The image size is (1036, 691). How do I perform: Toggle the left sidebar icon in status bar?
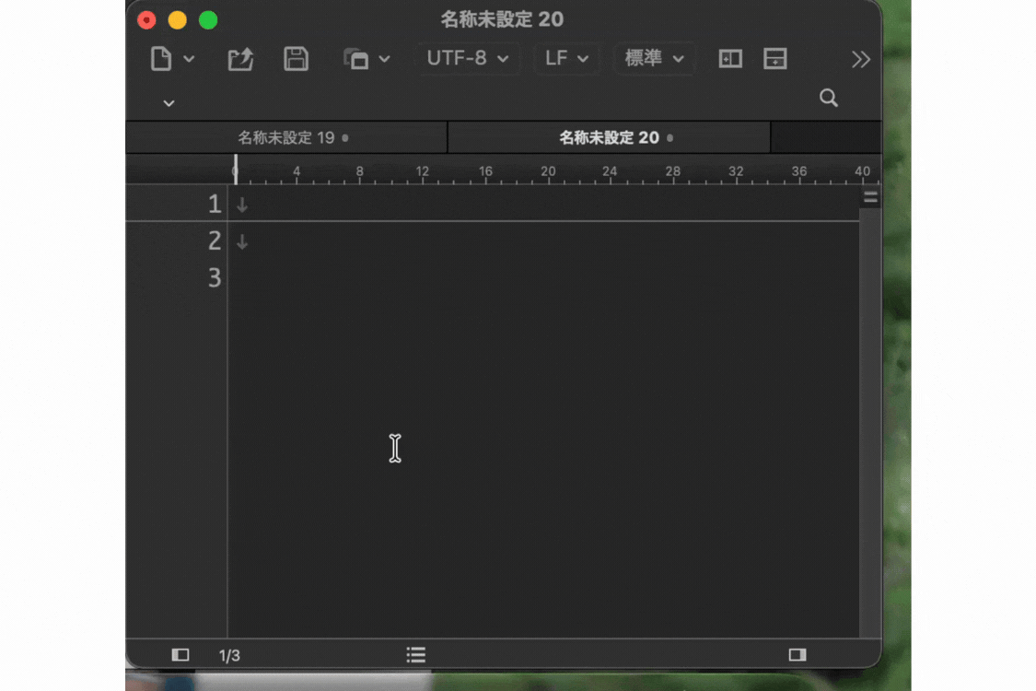[180, 655]
